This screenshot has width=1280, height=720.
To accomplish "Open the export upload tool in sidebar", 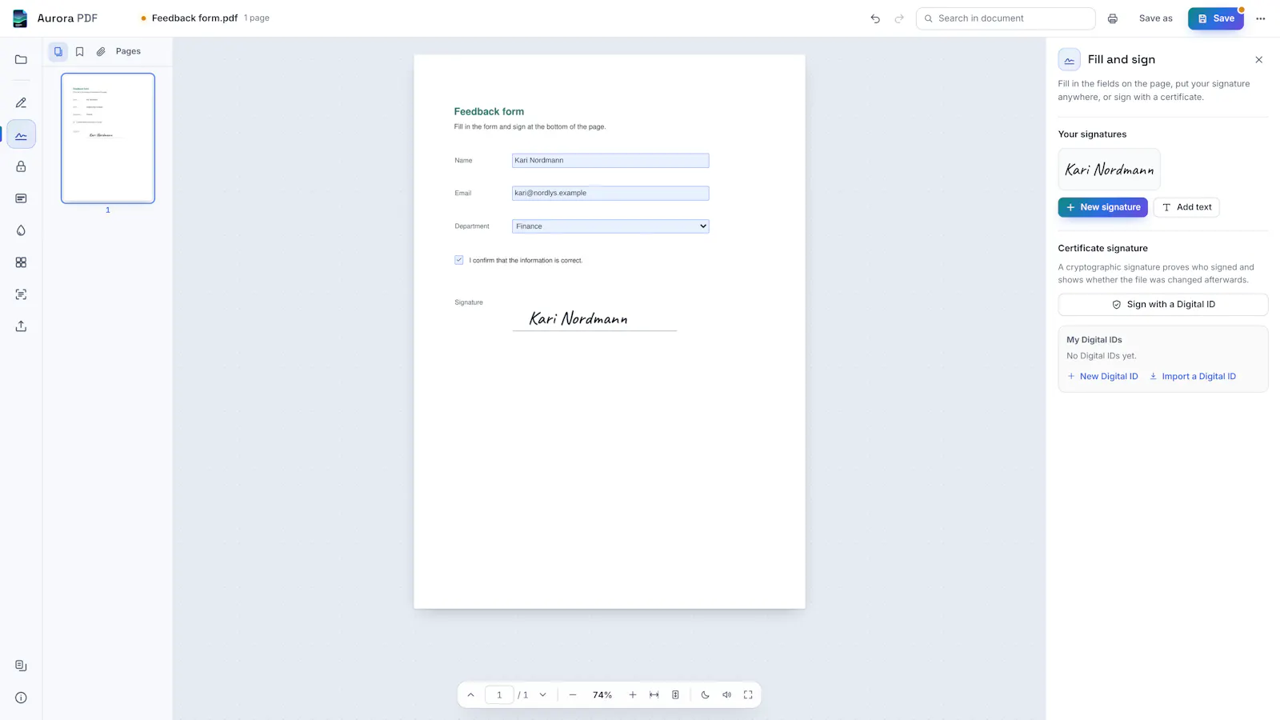I will (21, 326).
